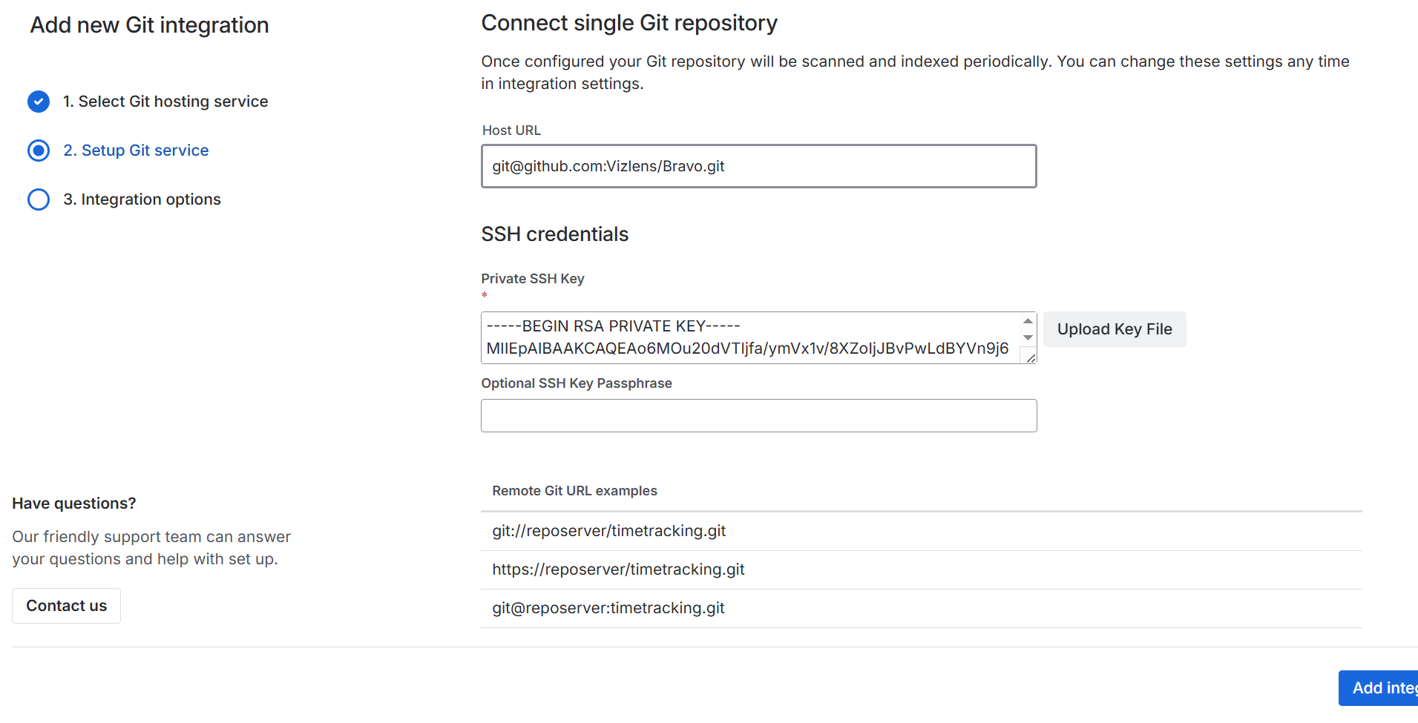
Task: Click the active step 2 circle indicator
Action: [39, 151]
